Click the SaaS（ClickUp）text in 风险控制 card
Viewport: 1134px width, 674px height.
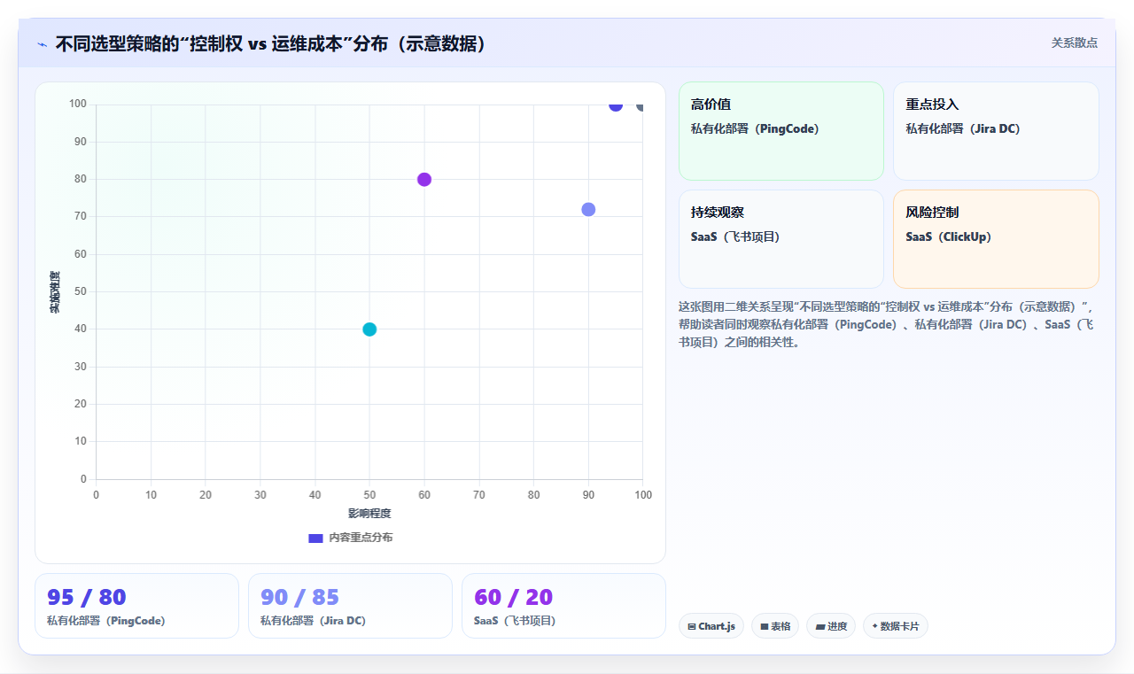(949, 236)
